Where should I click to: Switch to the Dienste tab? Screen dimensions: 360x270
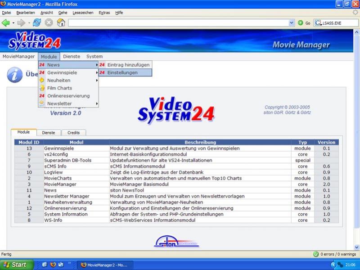point(49,133)
